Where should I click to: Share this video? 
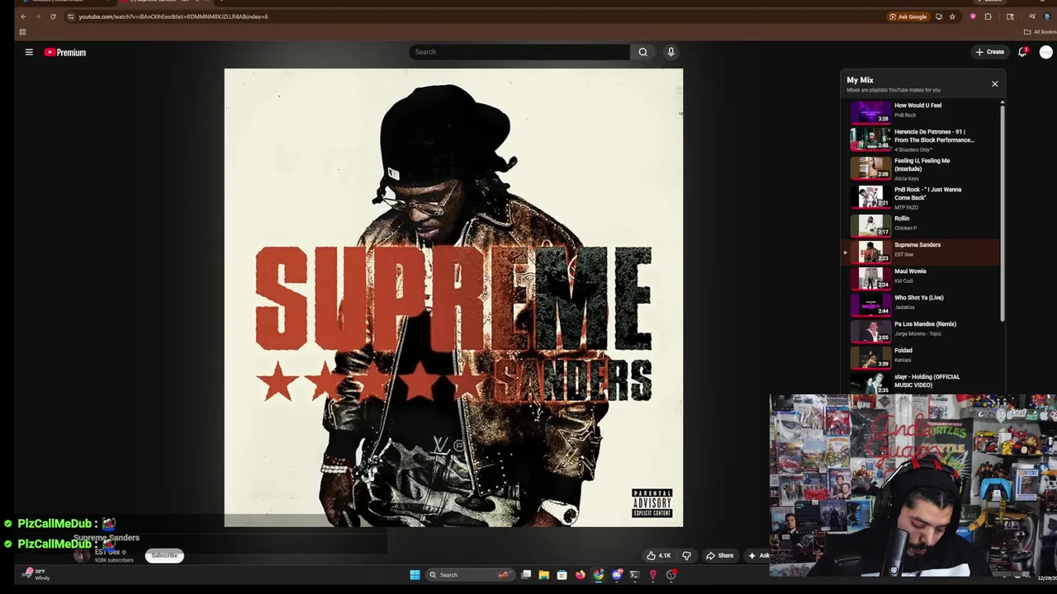[x=719, y=556]
